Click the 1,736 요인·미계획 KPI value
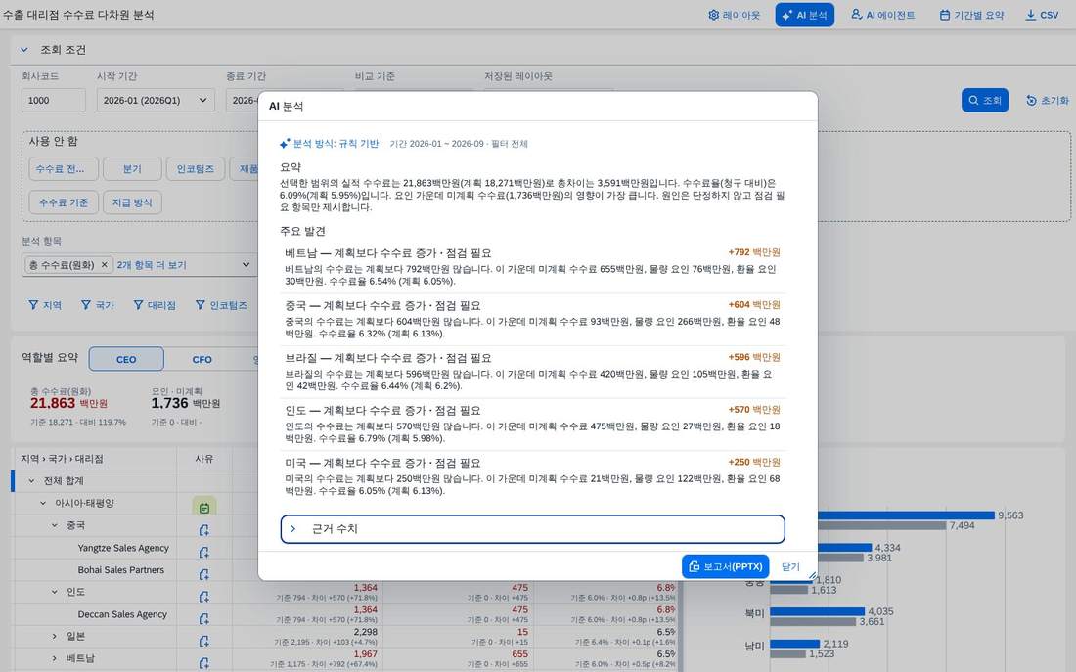 (169, 404)
